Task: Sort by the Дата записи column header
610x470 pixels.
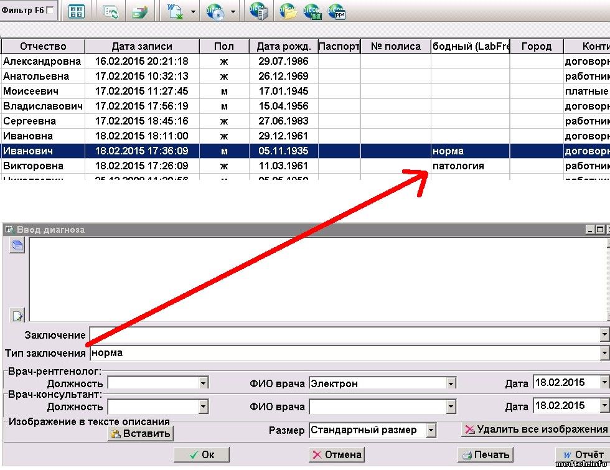Action: (x=142, y=47)
